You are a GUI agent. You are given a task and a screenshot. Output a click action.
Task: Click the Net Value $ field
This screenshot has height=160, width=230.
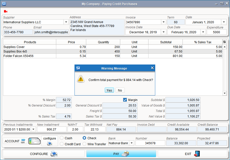183,116
